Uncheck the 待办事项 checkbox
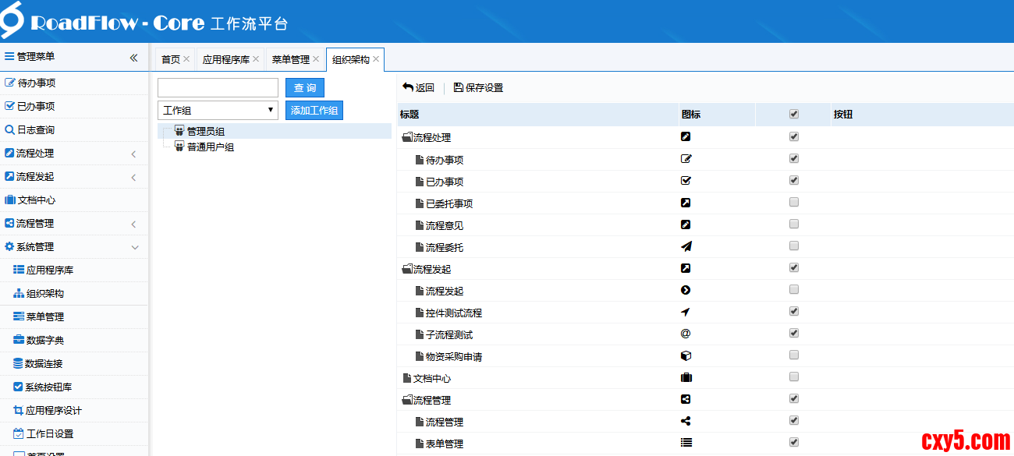This screenshot has height=456, width=1014. [x=794, y=158]
